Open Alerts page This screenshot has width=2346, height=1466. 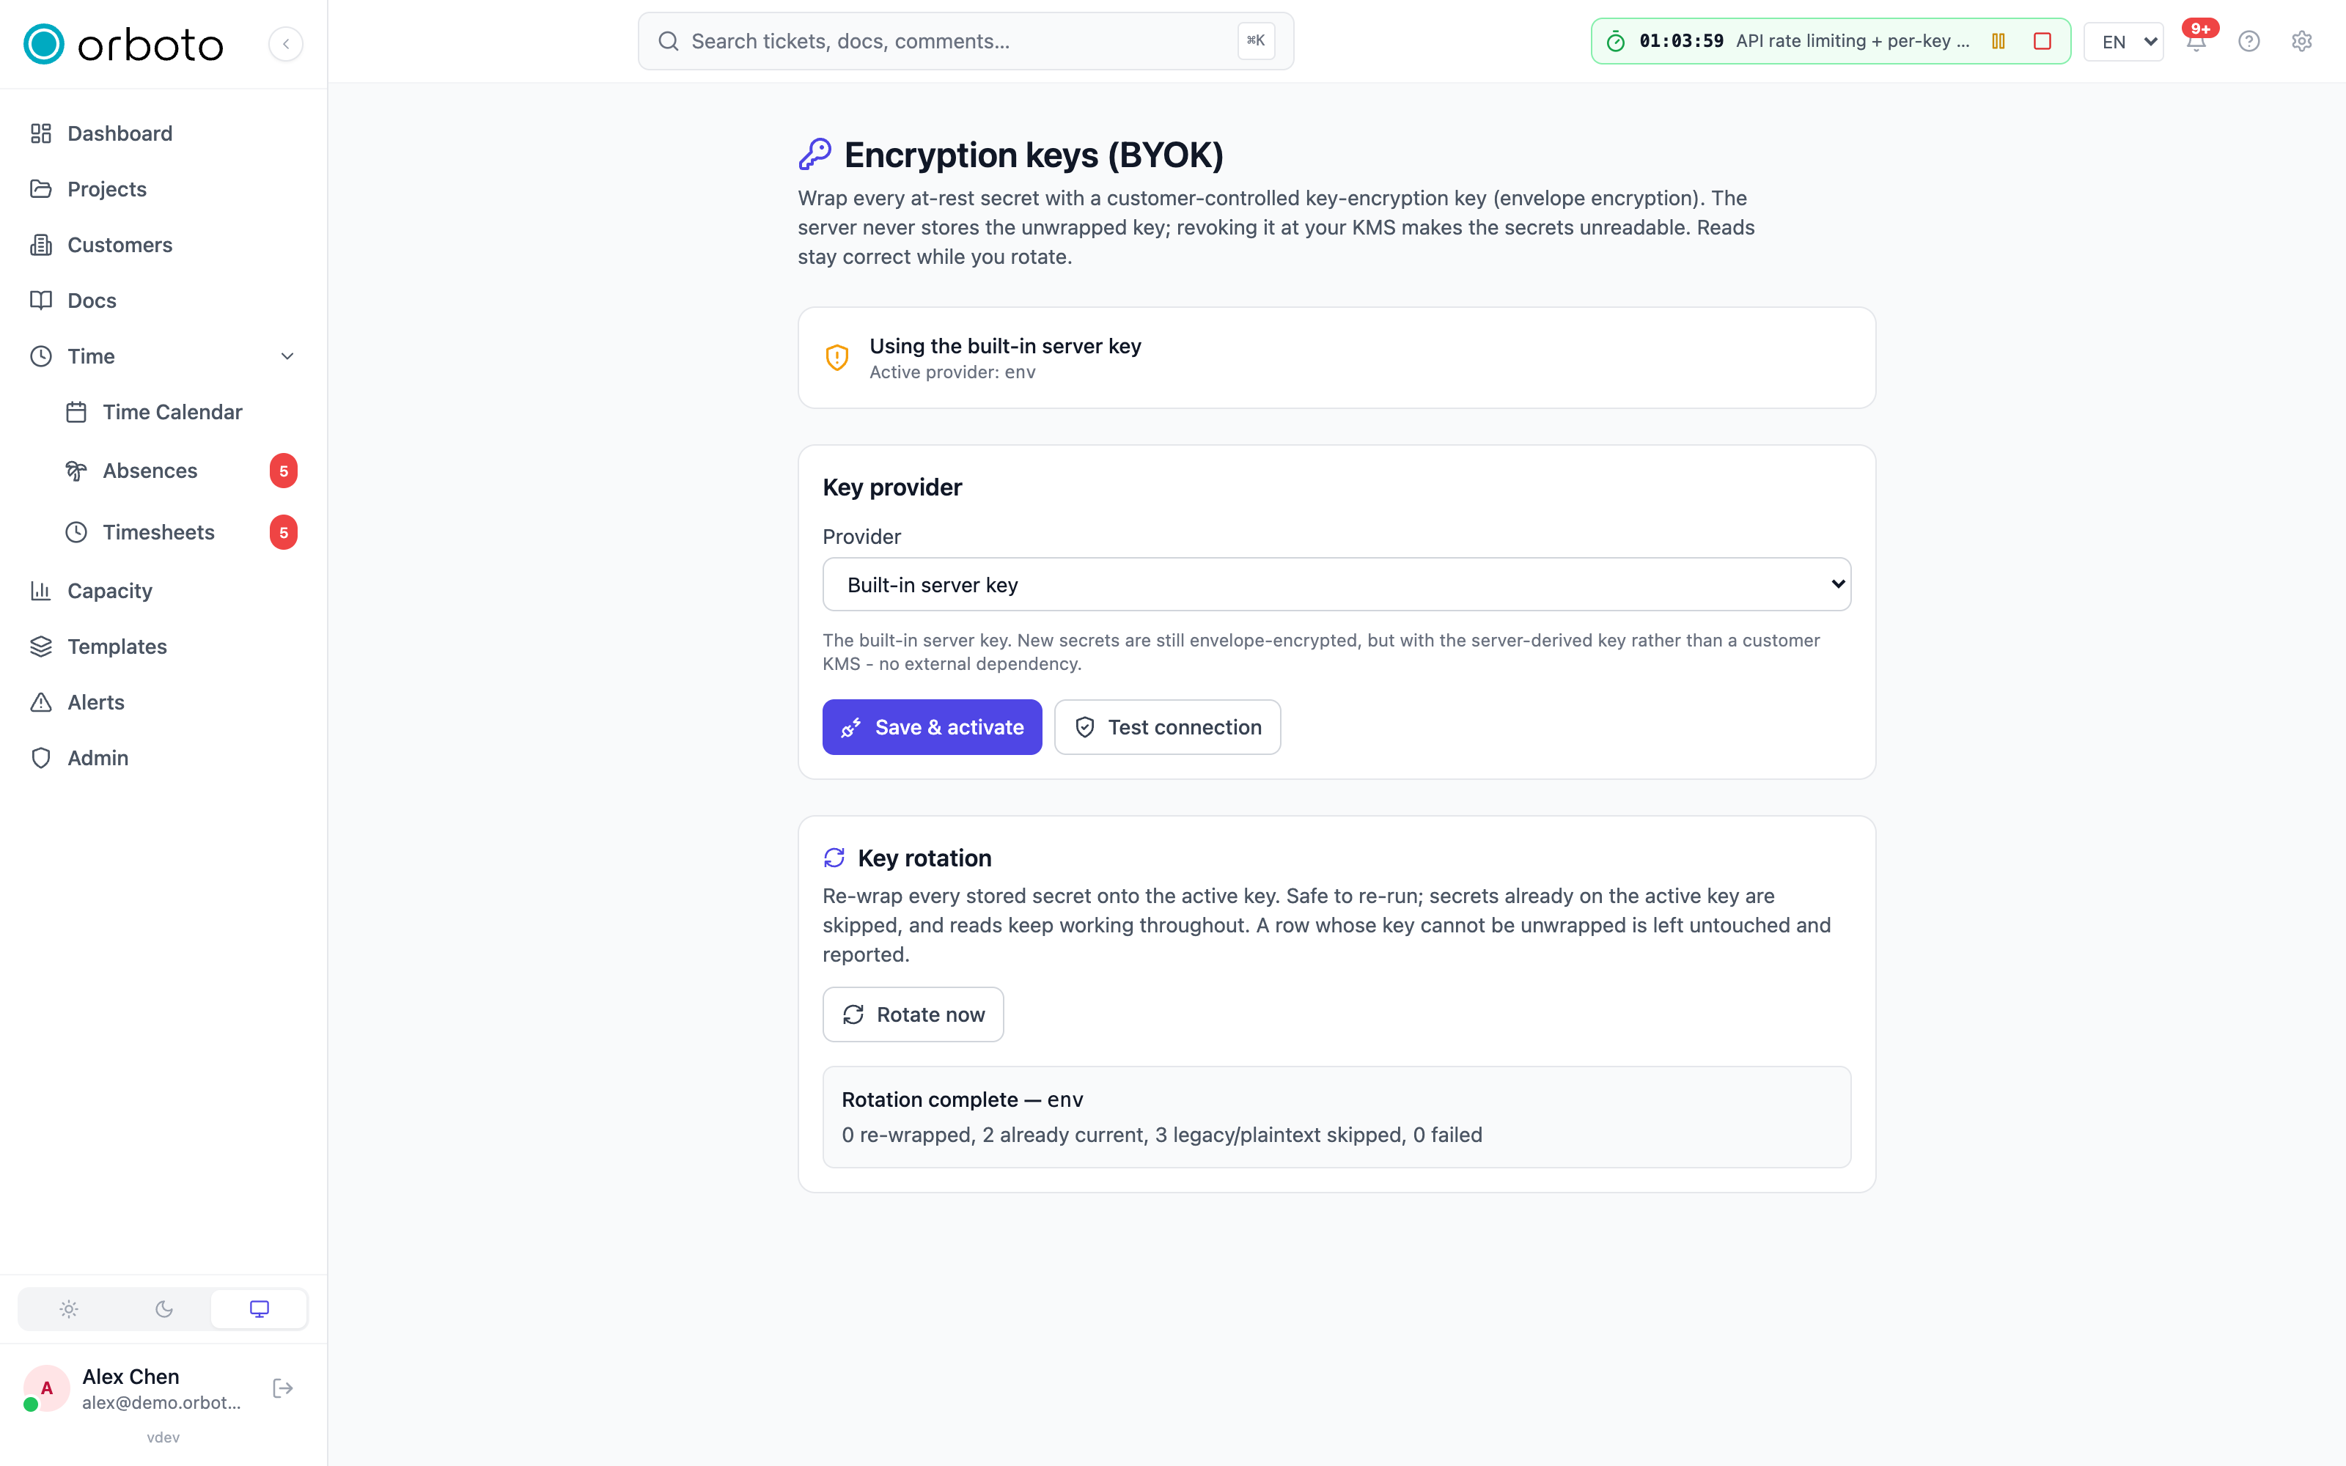pos(163,702)
